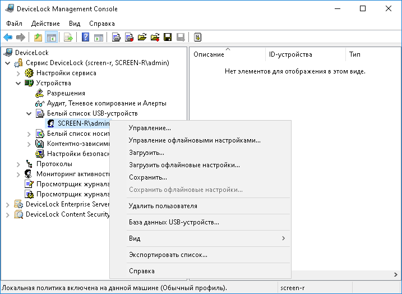Open USB devices database notepad icon

(198, 37)
